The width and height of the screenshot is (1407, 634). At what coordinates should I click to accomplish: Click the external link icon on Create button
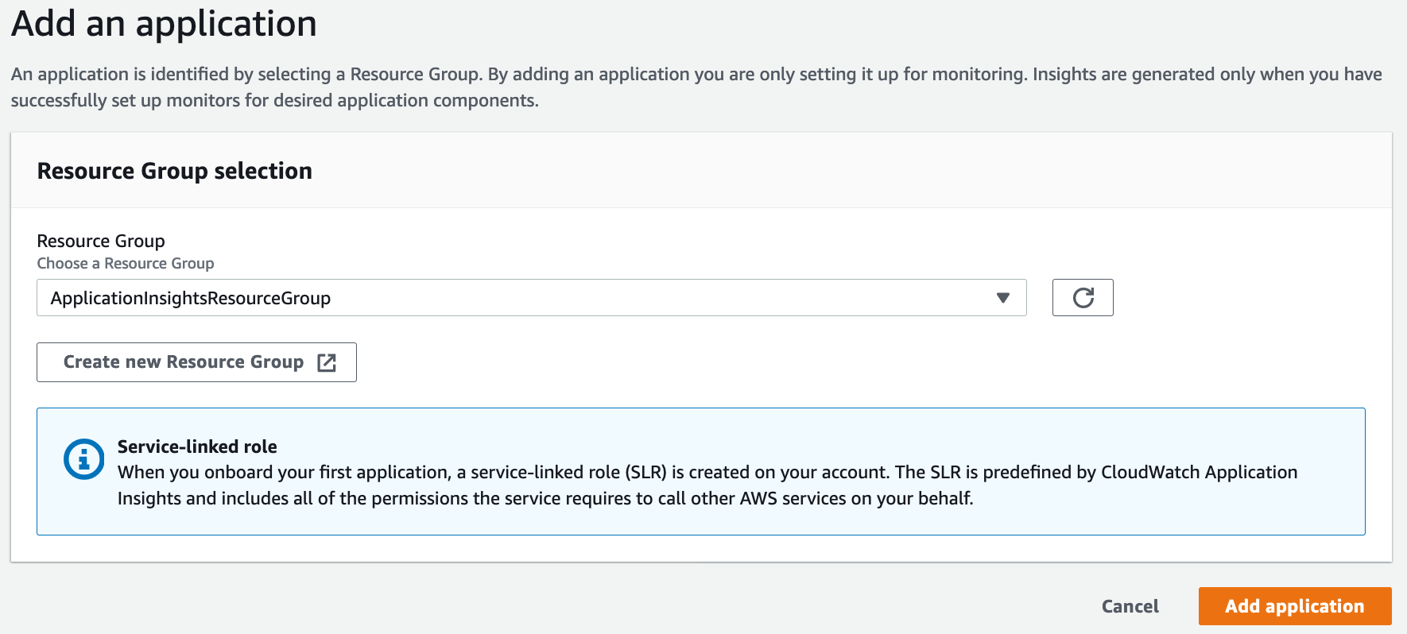[x=327, y=362]
